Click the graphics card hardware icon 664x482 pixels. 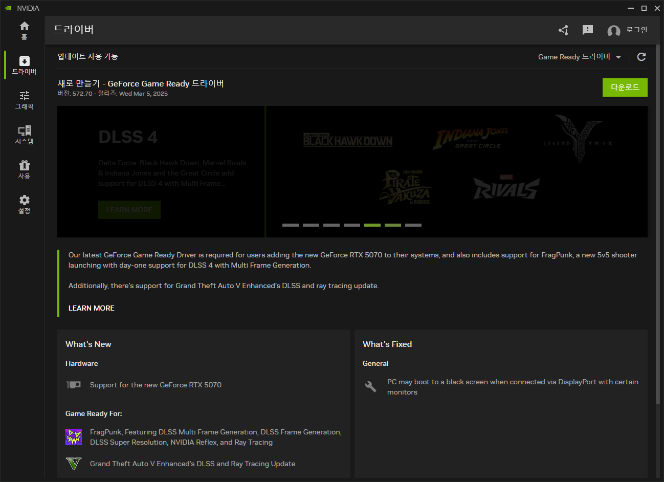click(74, 385)
